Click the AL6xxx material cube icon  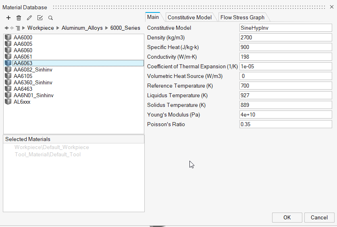pyautogui.click(x=8, y=102)
